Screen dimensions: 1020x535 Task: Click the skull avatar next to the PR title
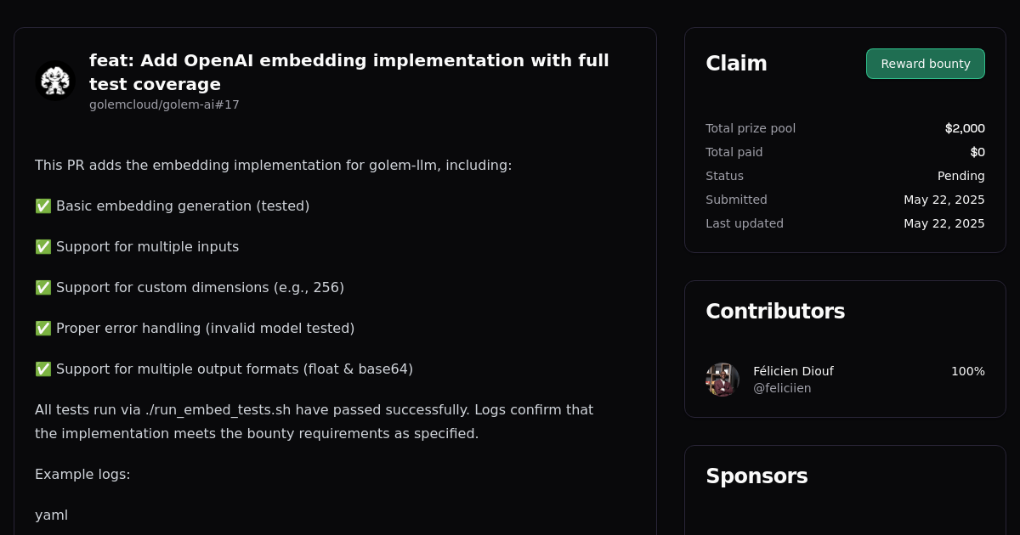tap(54, 80)
